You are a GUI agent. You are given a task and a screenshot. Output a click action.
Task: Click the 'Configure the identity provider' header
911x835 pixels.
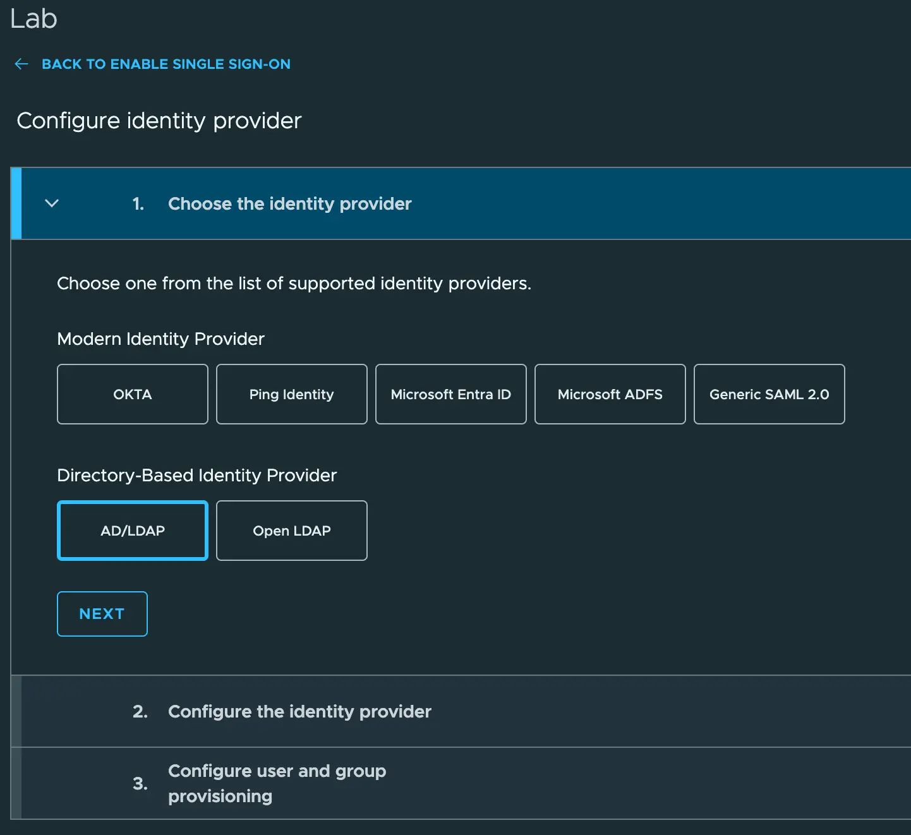point(299,711)
